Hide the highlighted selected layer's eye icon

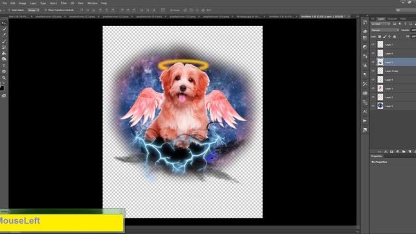[x=373, y=62]
